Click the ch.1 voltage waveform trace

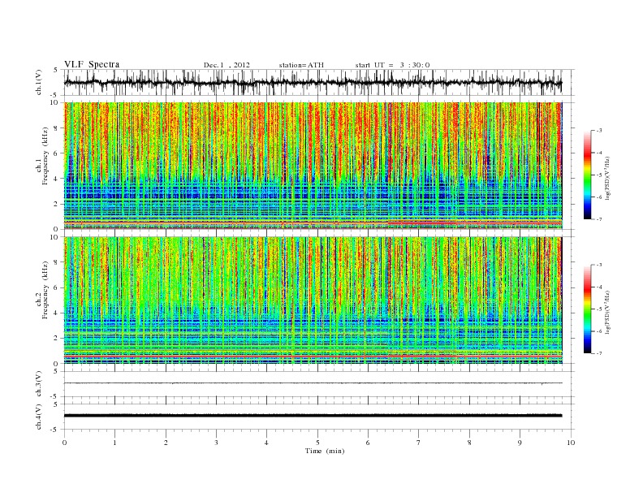[x=313, y=82]
